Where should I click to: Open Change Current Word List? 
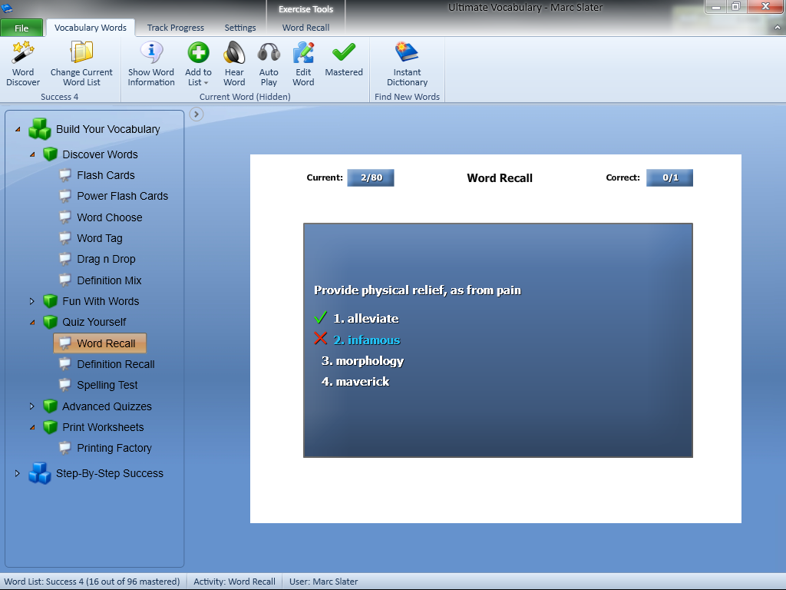pyautogui.click(x=81, y=63)
